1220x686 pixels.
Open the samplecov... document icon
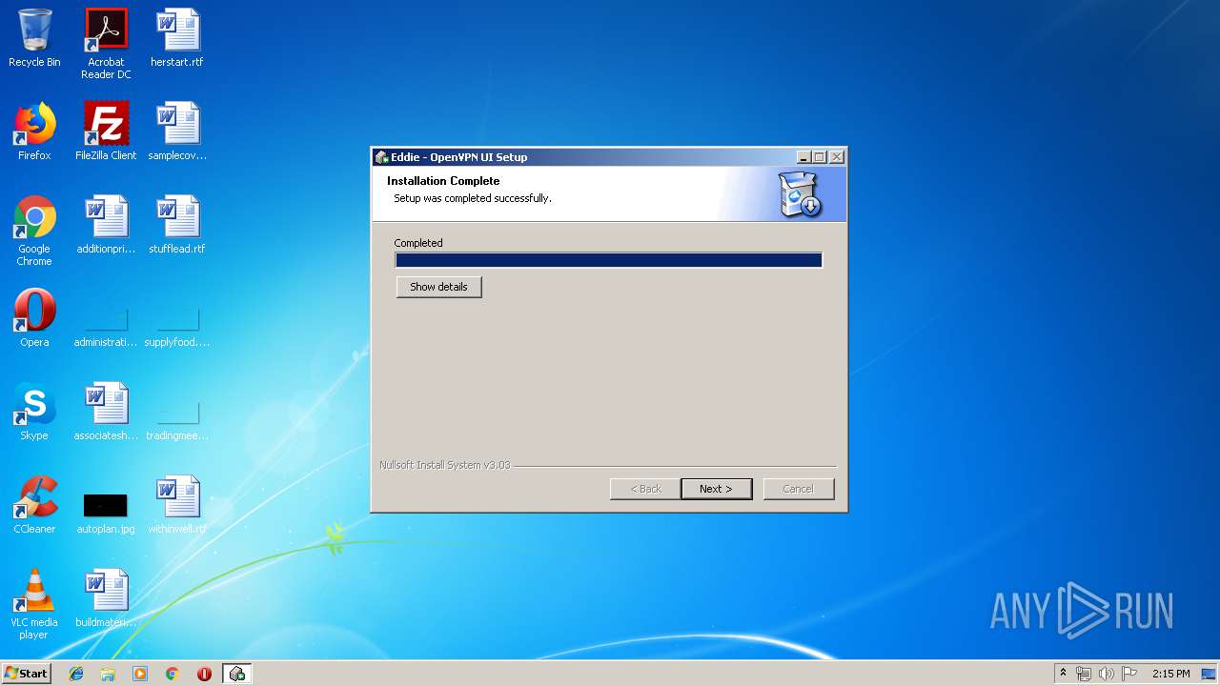coord(177,132)
